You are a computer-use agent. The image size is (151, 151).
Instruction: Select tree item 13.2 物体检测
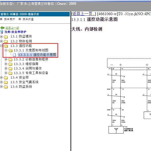(x=21, y=41)
